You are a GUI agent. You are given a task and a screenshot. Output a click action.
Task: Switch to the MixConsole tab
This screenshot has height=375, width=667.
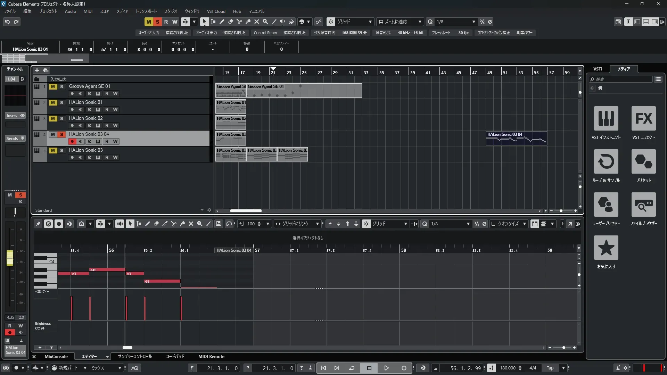click(56, 357)
